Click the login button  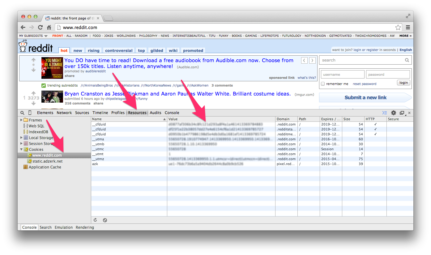pyautogui.click(x=403, y=83)
